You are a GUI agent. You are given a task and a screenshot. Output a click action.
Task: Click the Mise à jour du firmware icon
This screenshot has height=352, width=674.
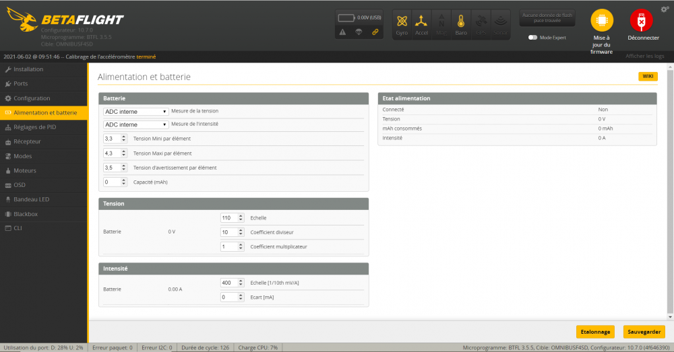[x=601, y=22]
